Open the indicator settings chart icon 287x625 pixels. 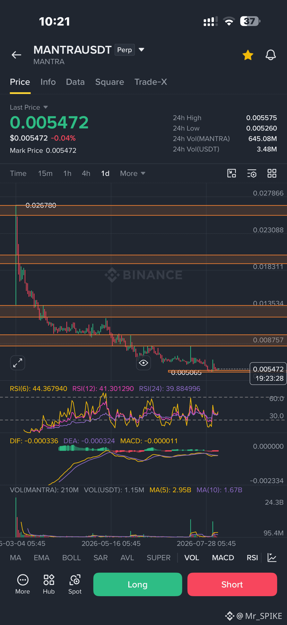(x=272, y=558)
